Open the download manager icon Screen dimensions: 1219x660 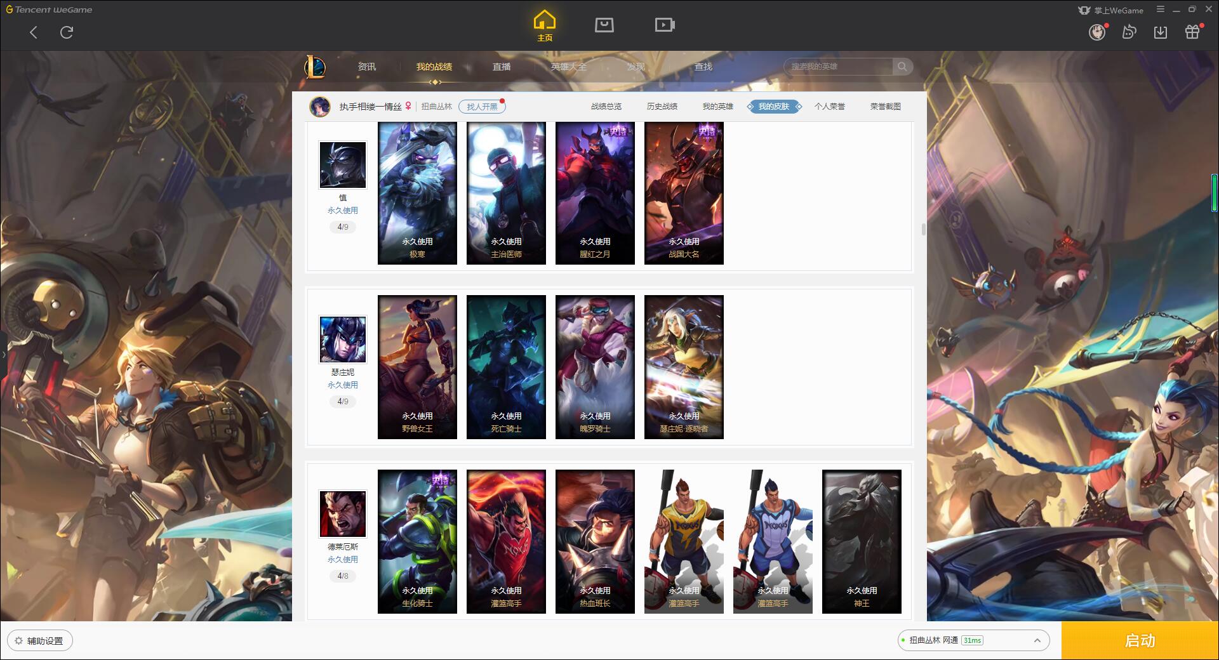click(1161, 32)
